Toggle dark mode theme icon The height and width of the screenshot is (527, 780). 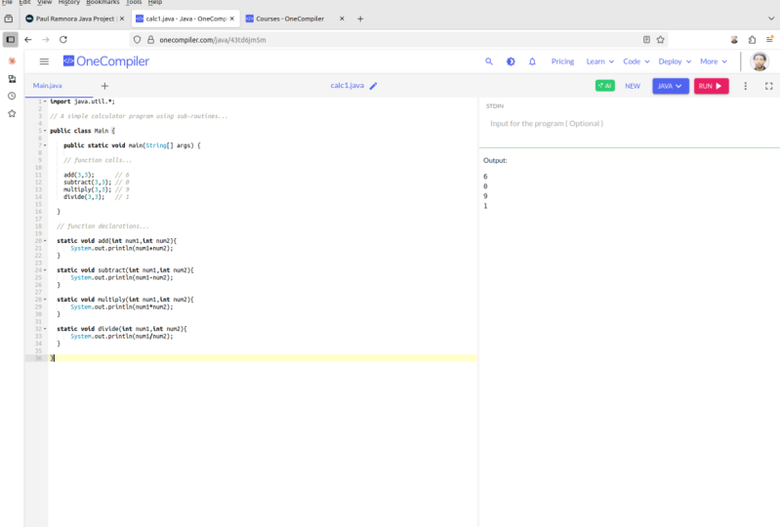(511, 61)
